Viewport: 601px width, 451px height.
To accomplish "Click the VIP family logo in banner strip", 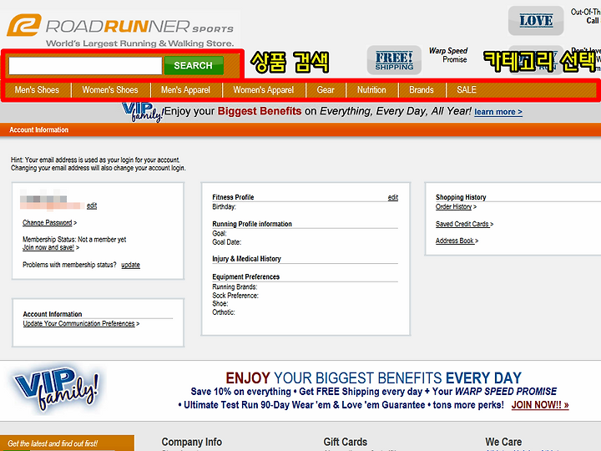I will coord(143,112).
